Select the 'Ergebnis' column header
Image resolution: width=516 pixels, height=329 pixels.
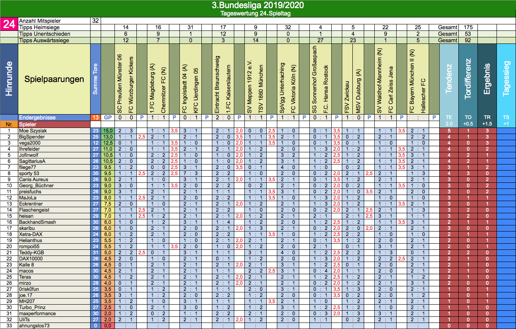pos(487,79)
